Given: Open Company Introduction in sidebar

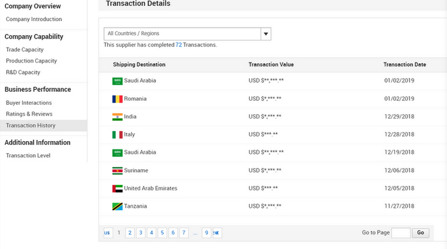Looking at the screenshot, I should point(33,19).
